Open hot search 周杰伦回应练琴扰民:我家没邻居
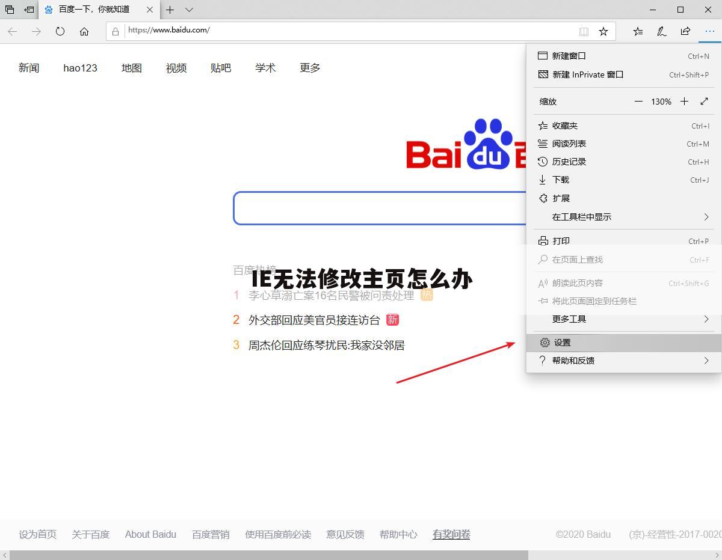This screenshot has height=560, width=722. coord(327,345)
